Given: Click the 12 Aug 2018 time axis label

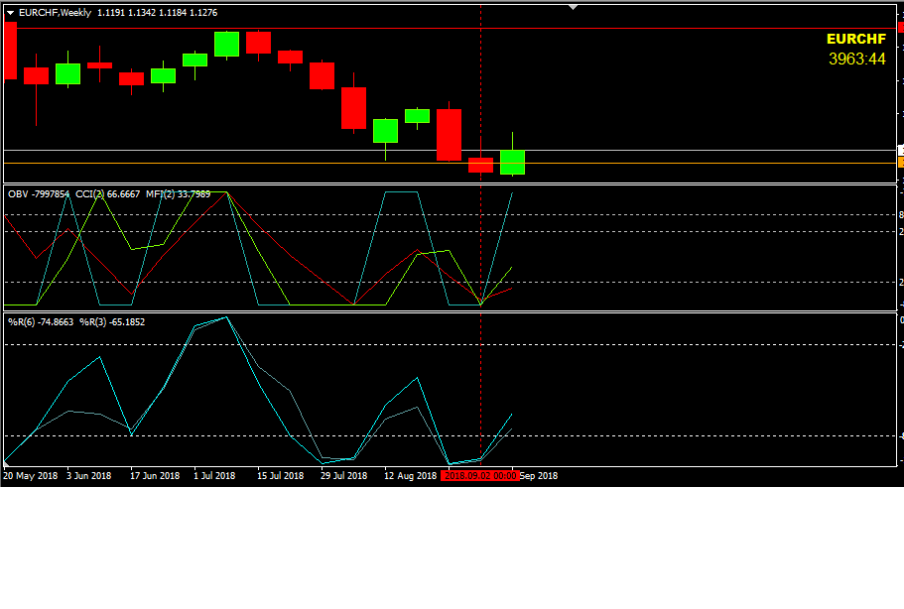Looking at the screenshot, I should tap(411, 476).
